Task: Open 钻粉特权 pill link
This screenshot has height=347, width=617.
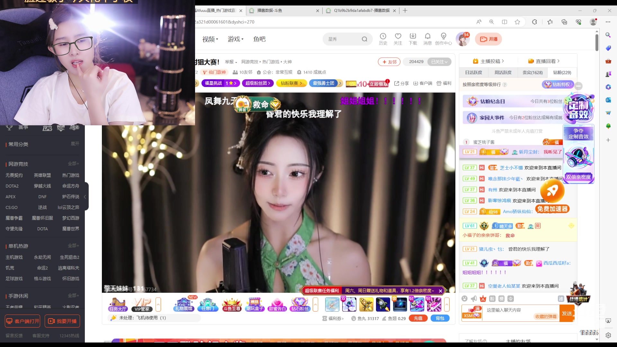Action: coord(558,85)
